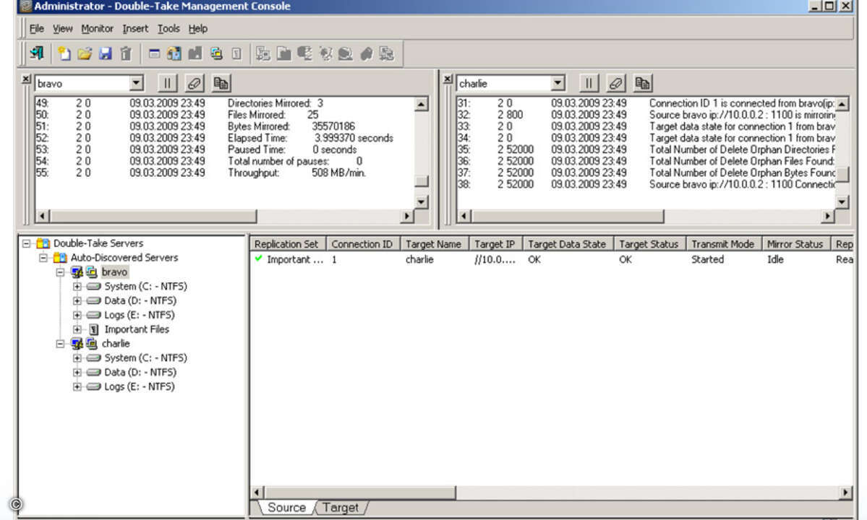Click the Started transmit mode cell
The height and width of the screenshot is (520, 867).
[707, 259]
